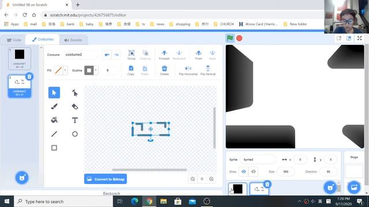Open a new browser tab
The width and height of the screenshot is (369, 207).
[78, 5]
